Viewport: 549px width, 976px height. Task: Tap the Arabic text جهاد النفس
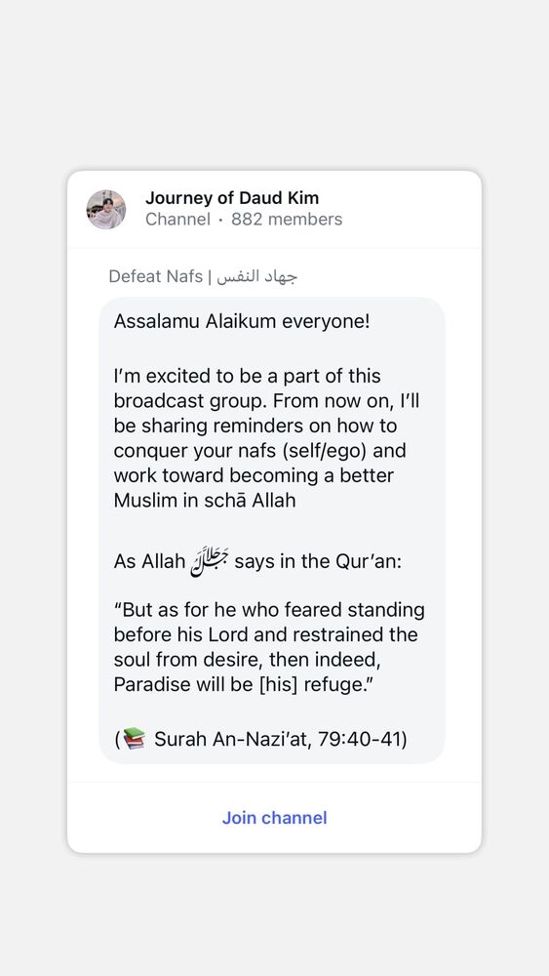(255, 276)
